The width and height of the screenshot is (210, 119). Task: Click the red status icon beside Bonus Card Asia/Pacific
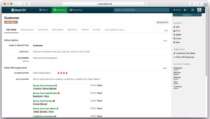[59, 93]
